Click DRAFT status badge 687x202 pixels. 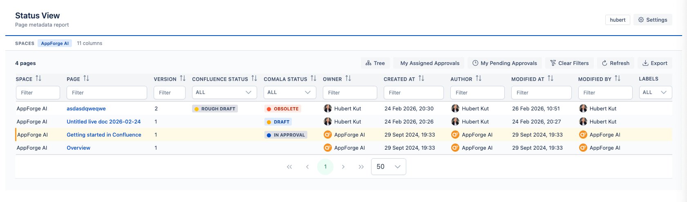tap(278, 122)
